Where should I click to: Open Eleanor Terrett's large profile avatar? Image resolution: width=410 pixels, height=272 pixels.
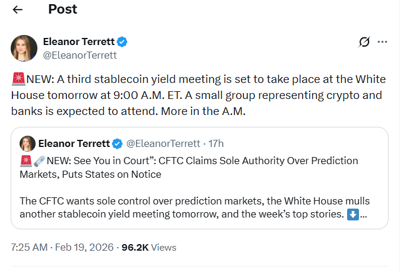click(x=24, y=48)
